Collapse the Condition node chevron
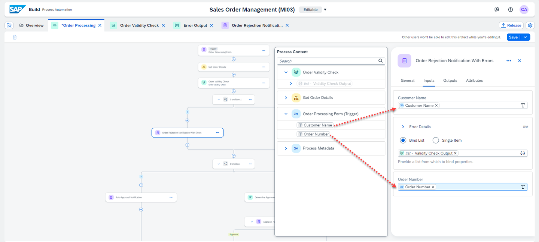The height and width of the screenshot is (242, 539). pyautogui.click(x=219, y=164)
